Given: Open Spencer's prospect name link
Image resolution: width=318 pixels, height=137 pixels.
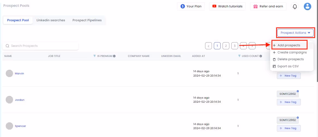Looking at the screenshot, I should [20, 126].
